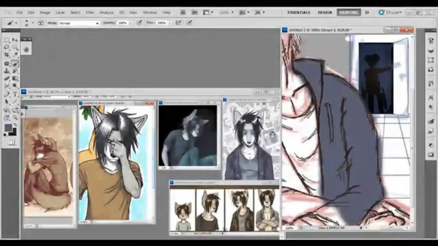Open the File menu
438x246 pixels.
pyautogui.click(x=20, y=12)
